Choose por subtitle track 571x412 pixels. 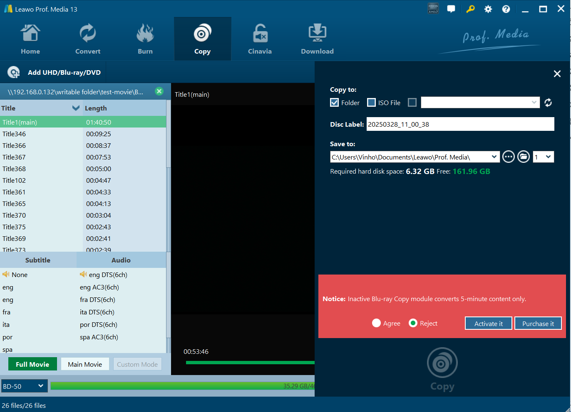(x=7, y=337)
